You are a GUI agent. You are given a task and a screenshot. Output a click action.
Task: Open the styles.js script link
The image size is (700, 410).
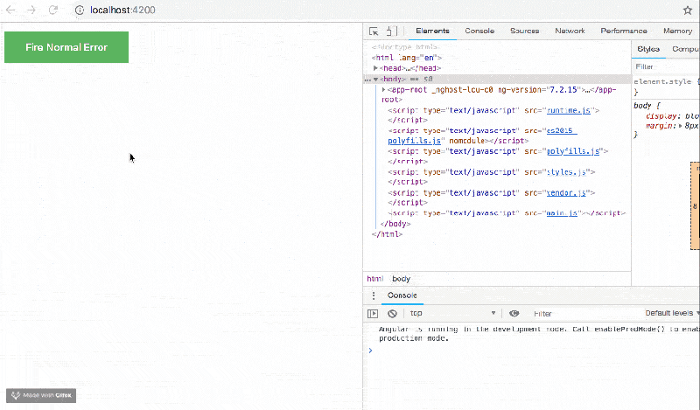click(566, 171)
